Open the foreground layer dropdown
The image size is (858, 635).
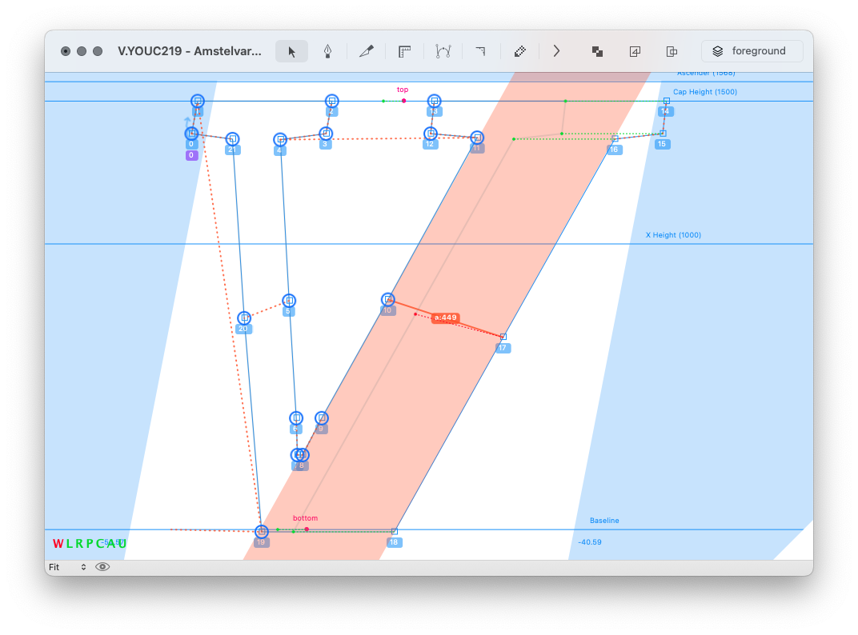pyautogui.click(x=752, y=51)
